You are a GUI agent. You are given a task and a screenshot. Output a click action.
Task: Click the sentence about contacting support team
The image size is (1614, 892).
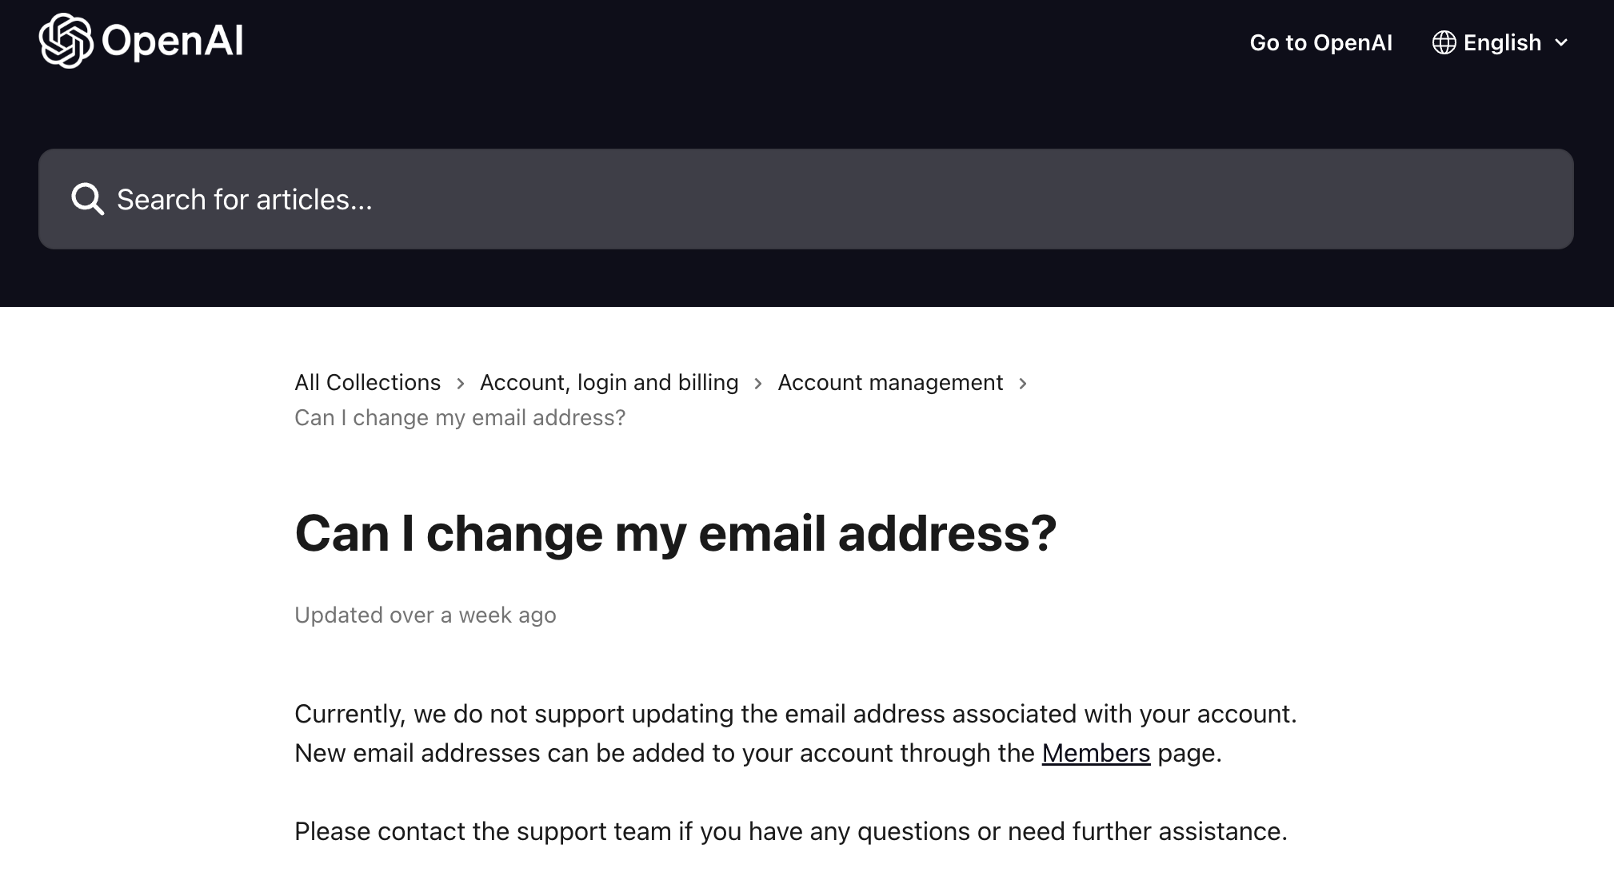pos(790,831)
